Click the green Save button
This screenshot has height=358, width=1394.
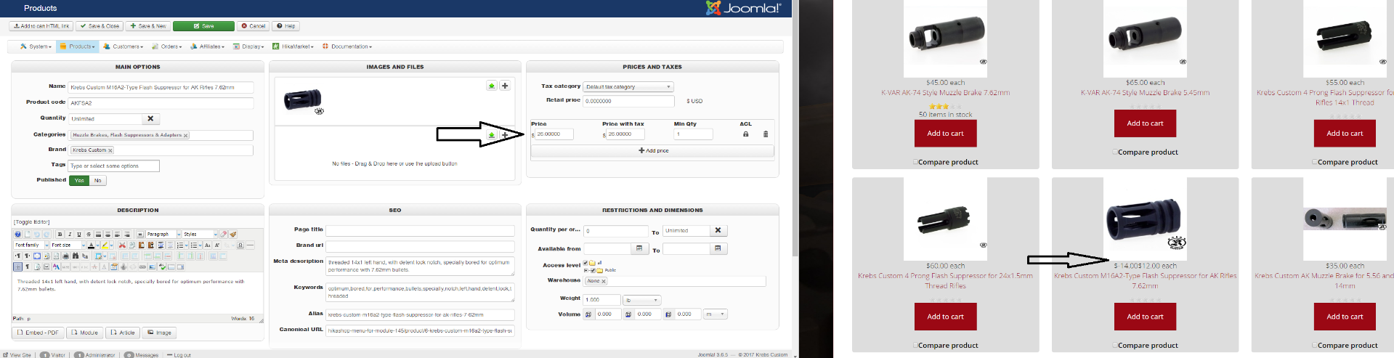pyautogui.click(x=203, y=26)
